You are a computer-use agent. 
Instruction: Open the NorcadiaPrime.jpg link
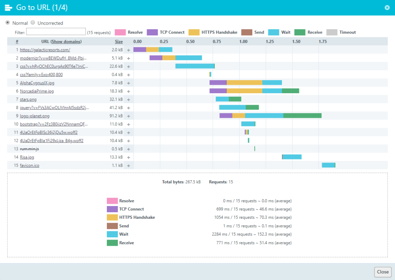pos(37,91)
